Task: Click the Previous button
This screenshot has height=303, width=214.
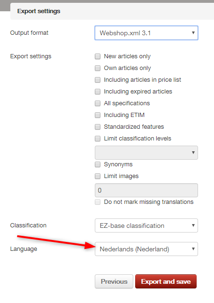Action: click(114, 281)
